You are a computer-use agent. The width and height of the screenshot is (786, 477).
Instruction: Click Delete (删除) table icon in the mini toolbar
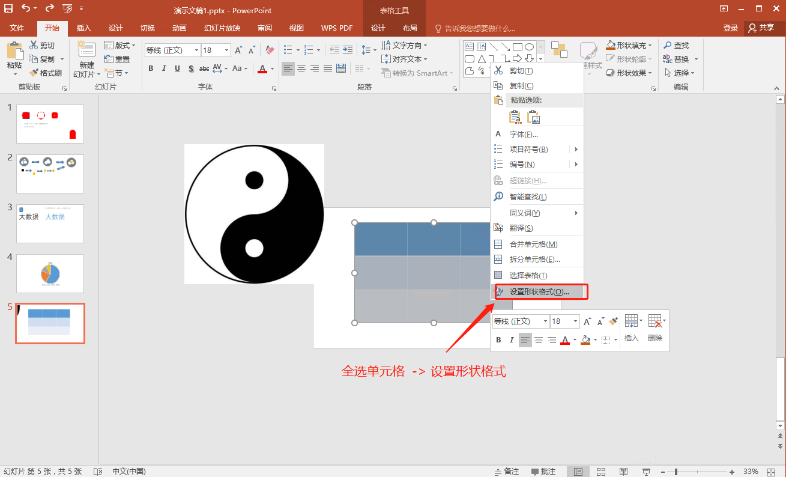click(x=655, y=327)
